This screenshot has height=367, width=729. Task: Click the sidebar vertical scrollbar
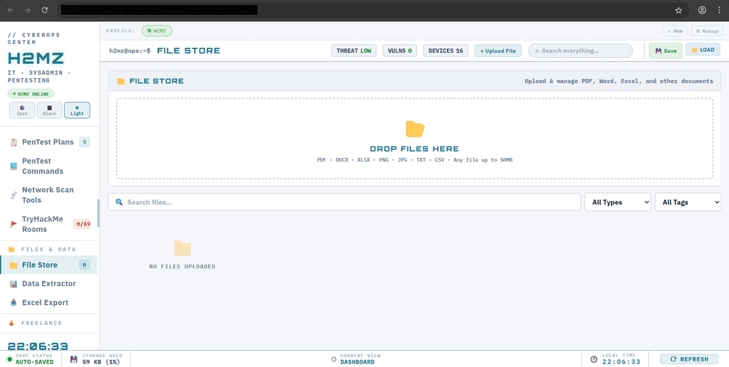pos(98,213)
